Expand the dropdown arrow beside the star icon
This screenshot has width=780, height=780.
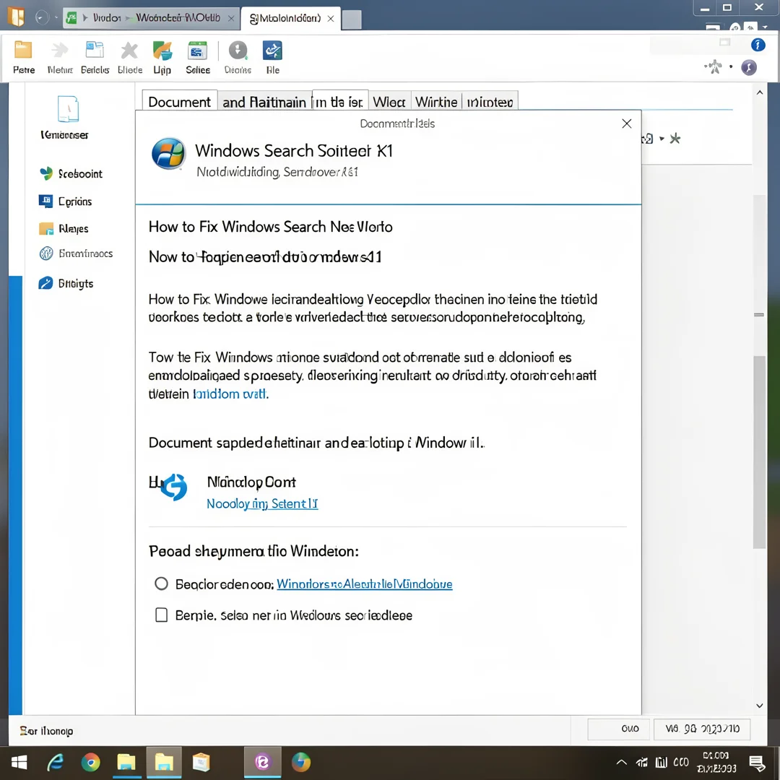[662, 139]
